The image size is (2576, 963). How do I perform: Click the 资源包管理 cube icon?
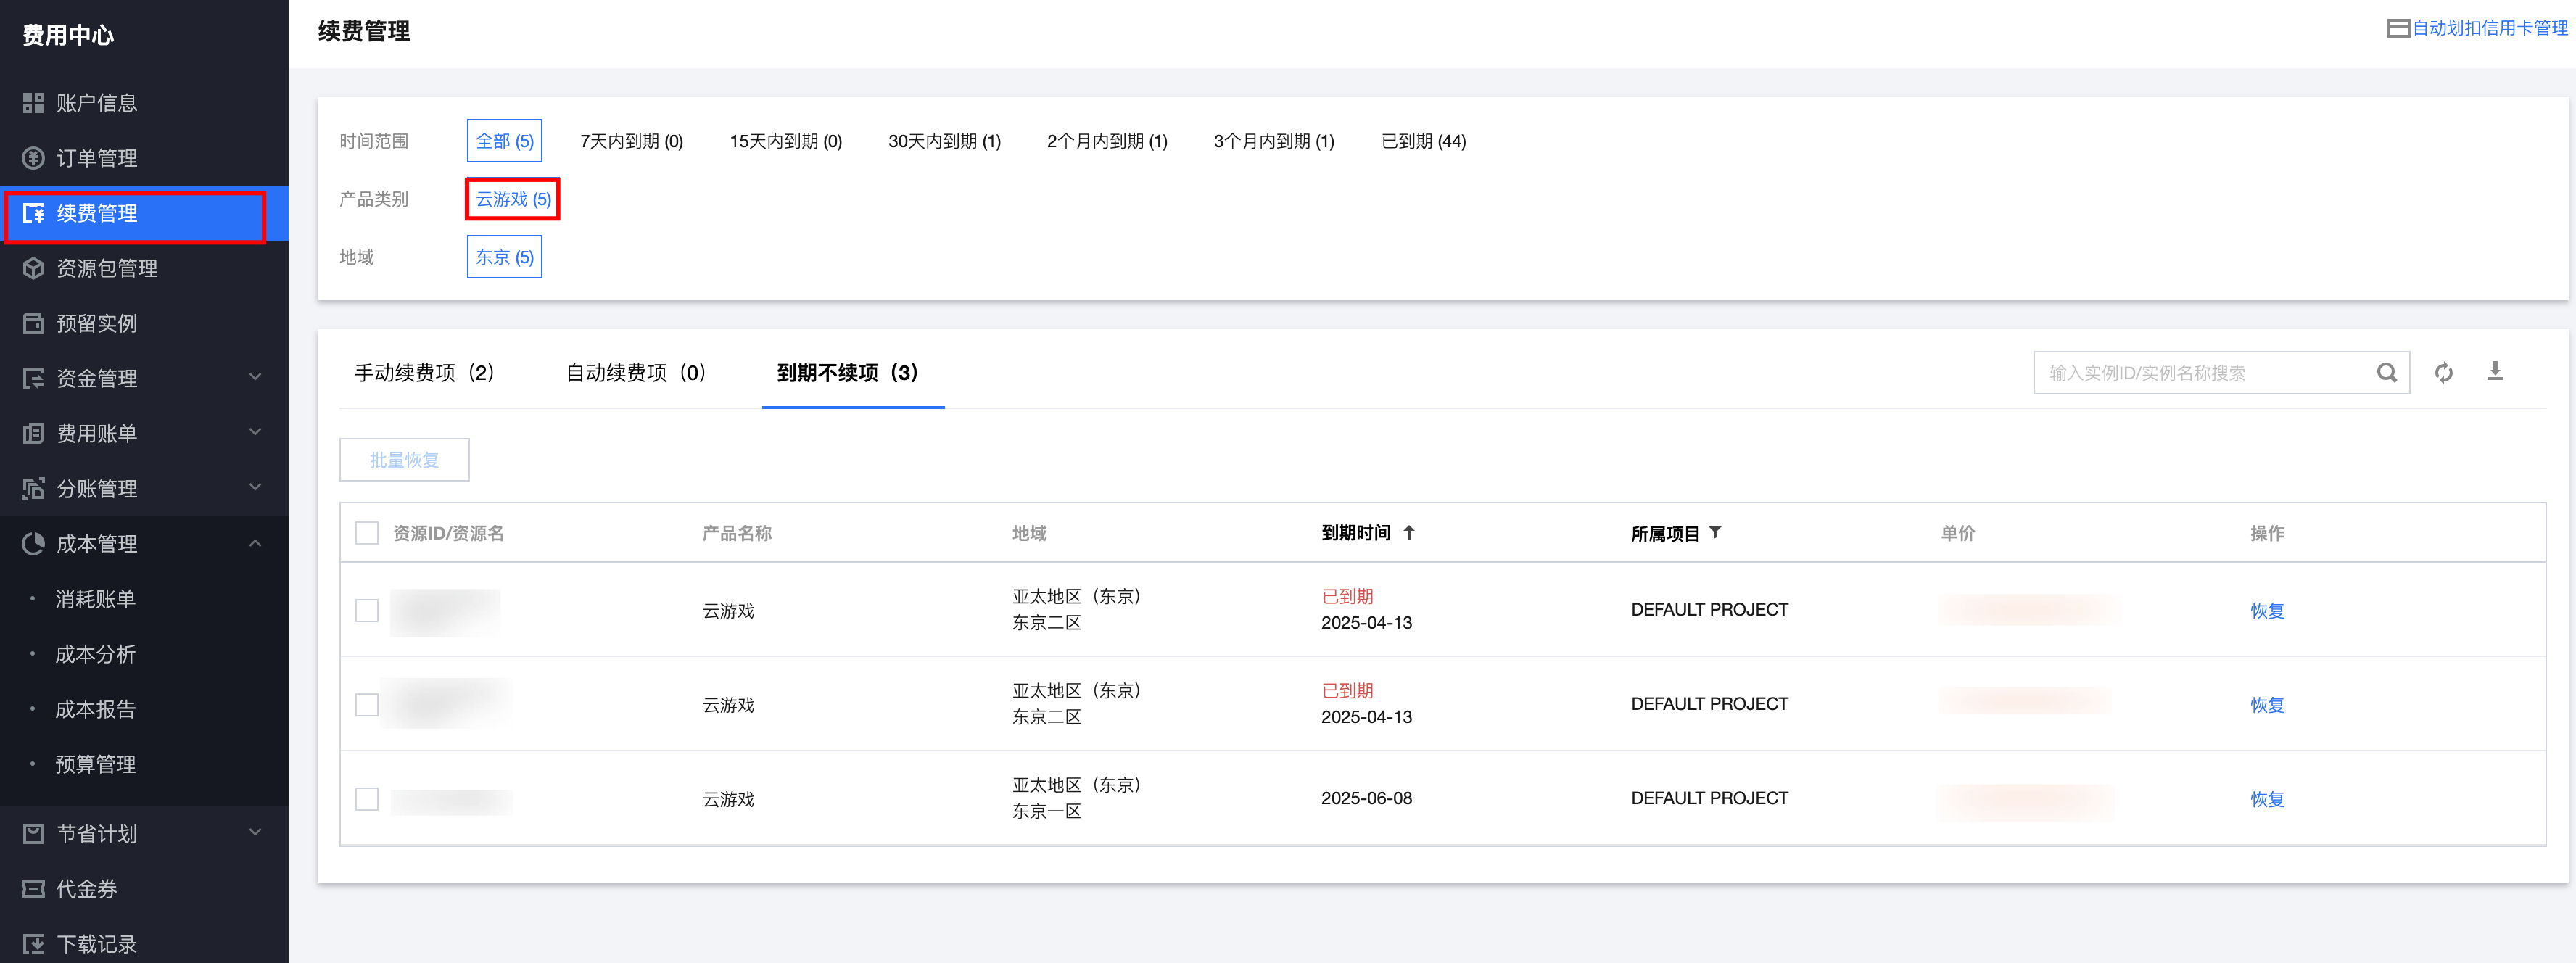(x=33, y=268)
